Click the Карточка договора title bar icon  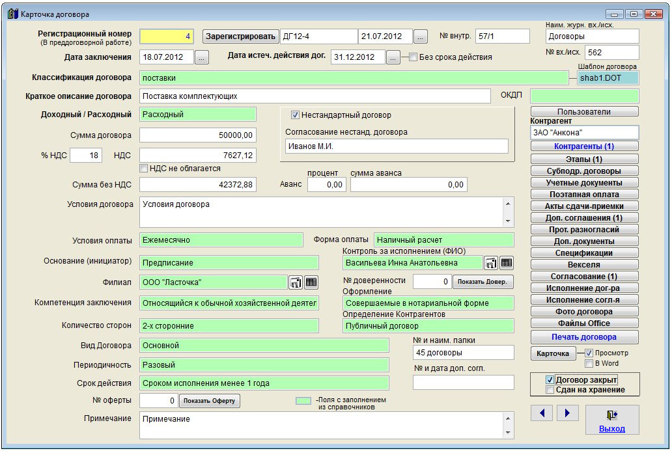tap(12, 14)
